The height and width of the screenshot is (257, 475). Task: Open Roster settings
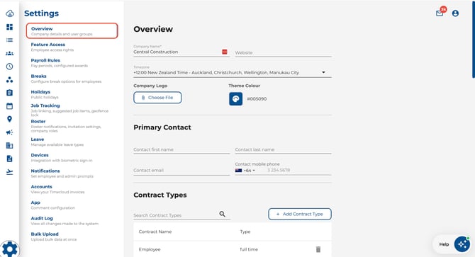[66, 126]
